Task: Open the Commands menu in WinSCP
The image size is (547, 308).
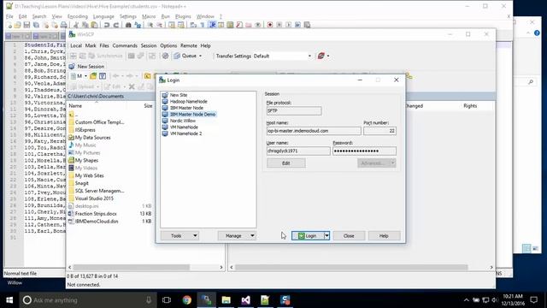Action: 125,45
